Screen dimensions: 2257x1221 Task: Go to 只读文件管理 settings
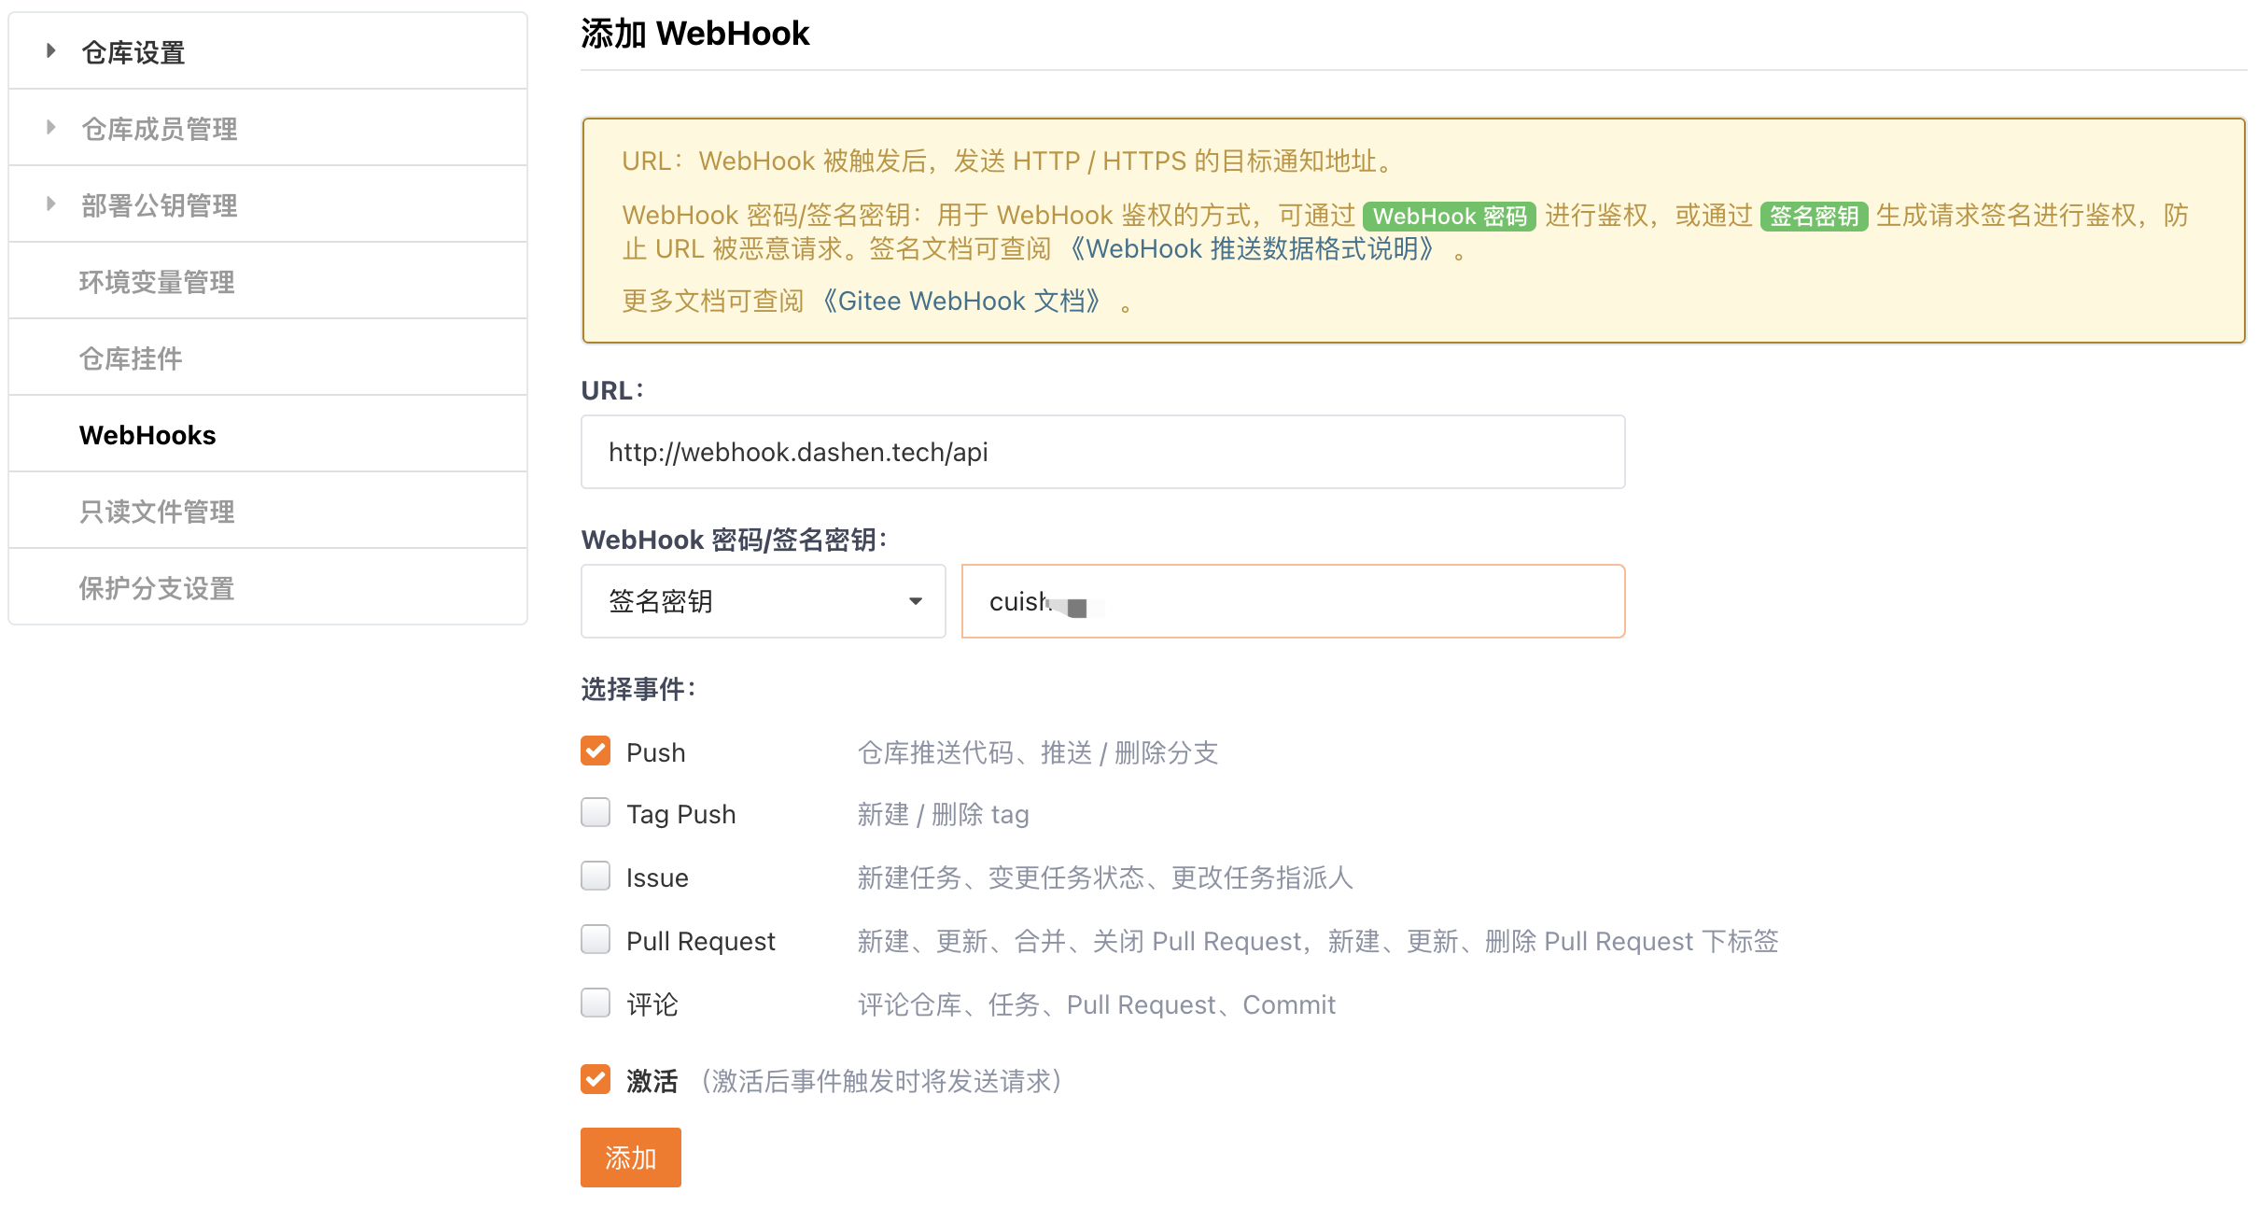tap(157, 512)
